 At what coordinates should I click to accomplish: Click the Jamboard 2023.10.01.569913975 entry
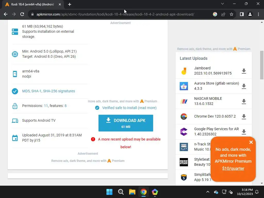[213, 71]
